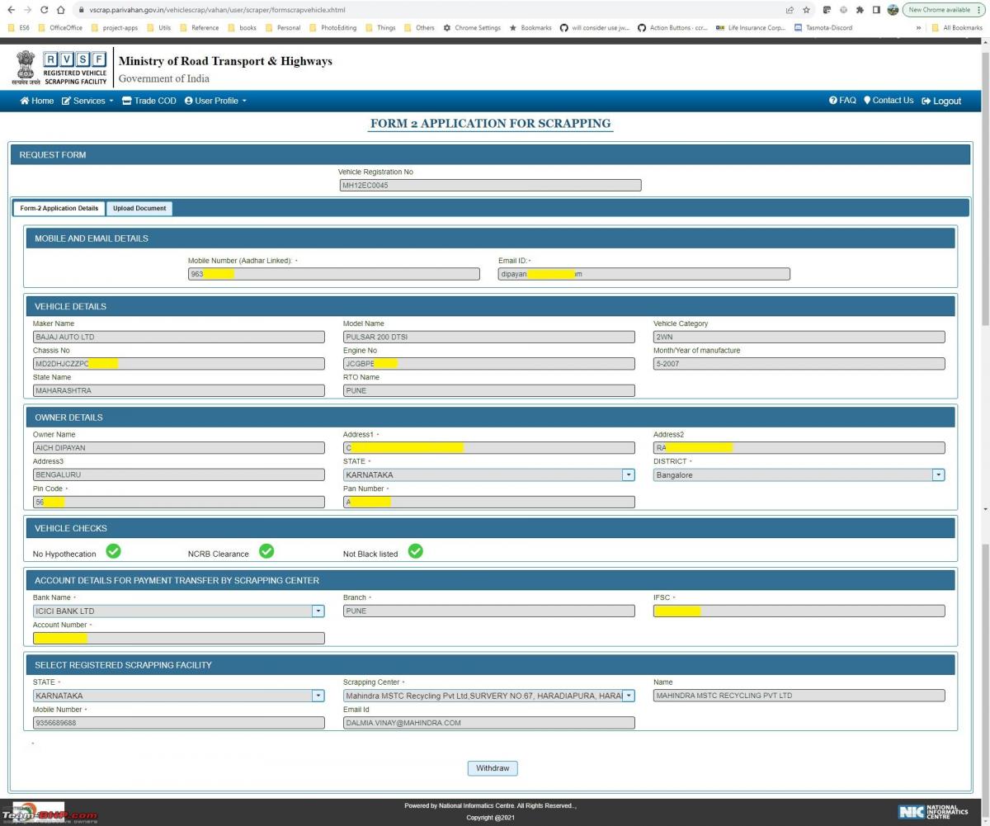
Task: Go back to the previous browser page
Action: point(11,10)
